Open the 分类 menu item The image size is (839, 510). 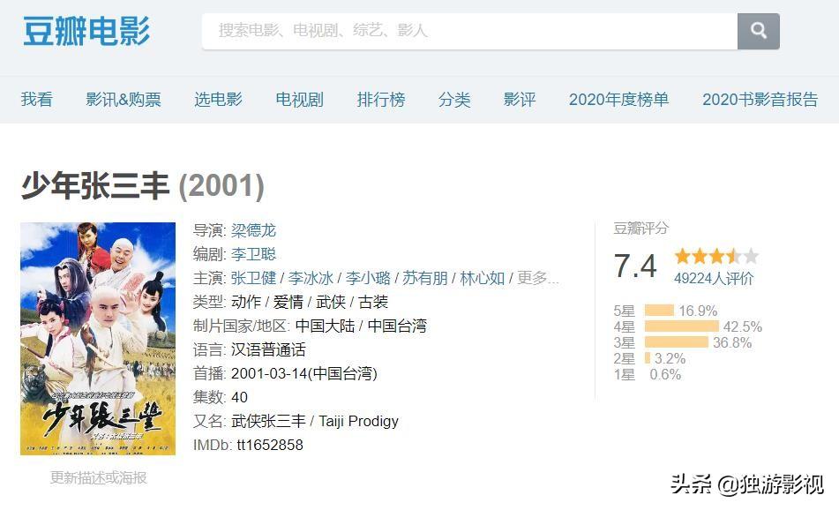(454, 100)
